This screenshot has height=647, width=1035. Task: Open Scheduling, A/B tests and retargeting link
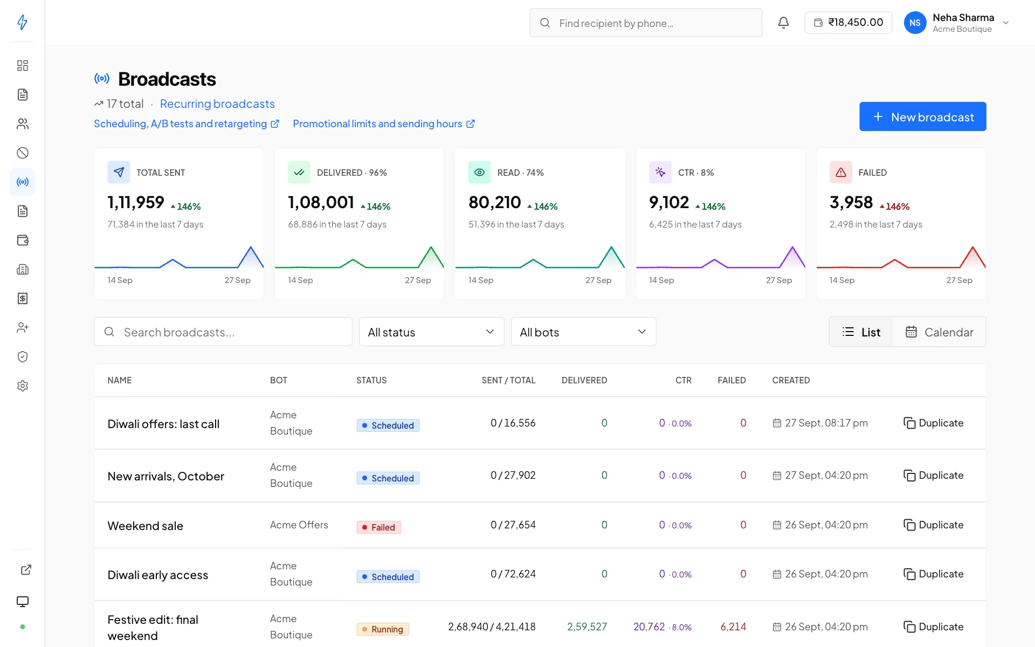[x=187, y=123]
